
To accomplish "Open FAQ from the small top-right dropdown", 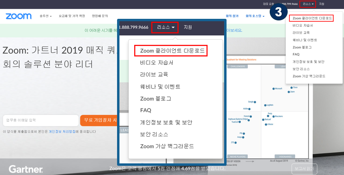I will click(x=296, y=54).
